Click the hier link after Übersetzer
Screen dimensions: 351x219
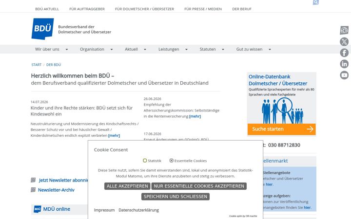(269, 184)
